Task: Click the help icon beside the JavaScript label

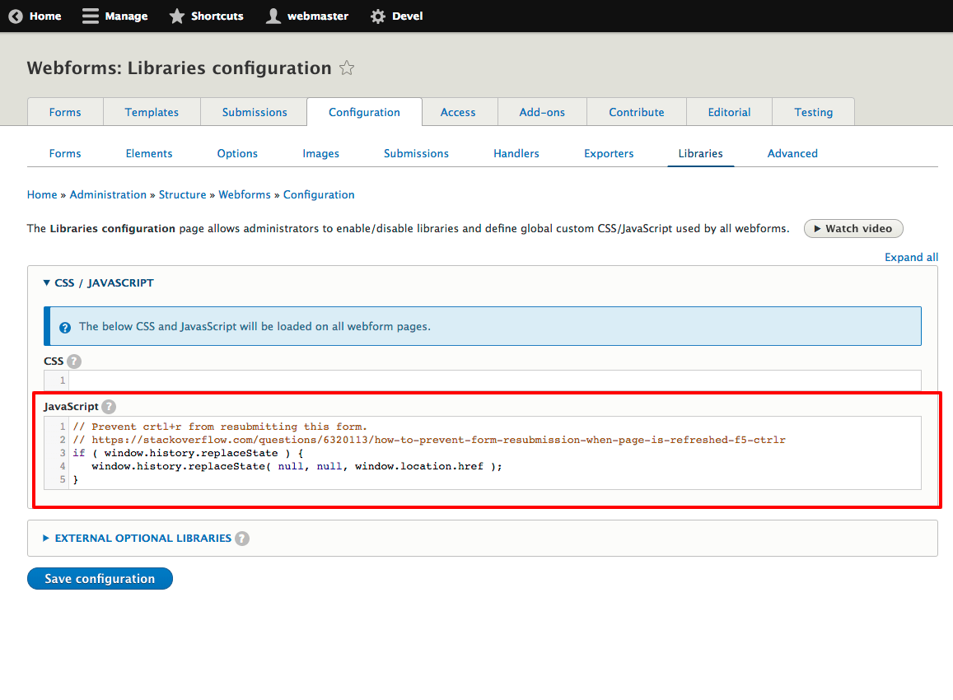Action: (108, 406)
